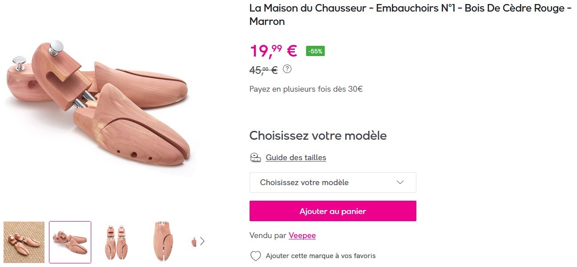Expand model list via the chevron arrow
Screen dimensions: 577x267
tap(400, 182)
